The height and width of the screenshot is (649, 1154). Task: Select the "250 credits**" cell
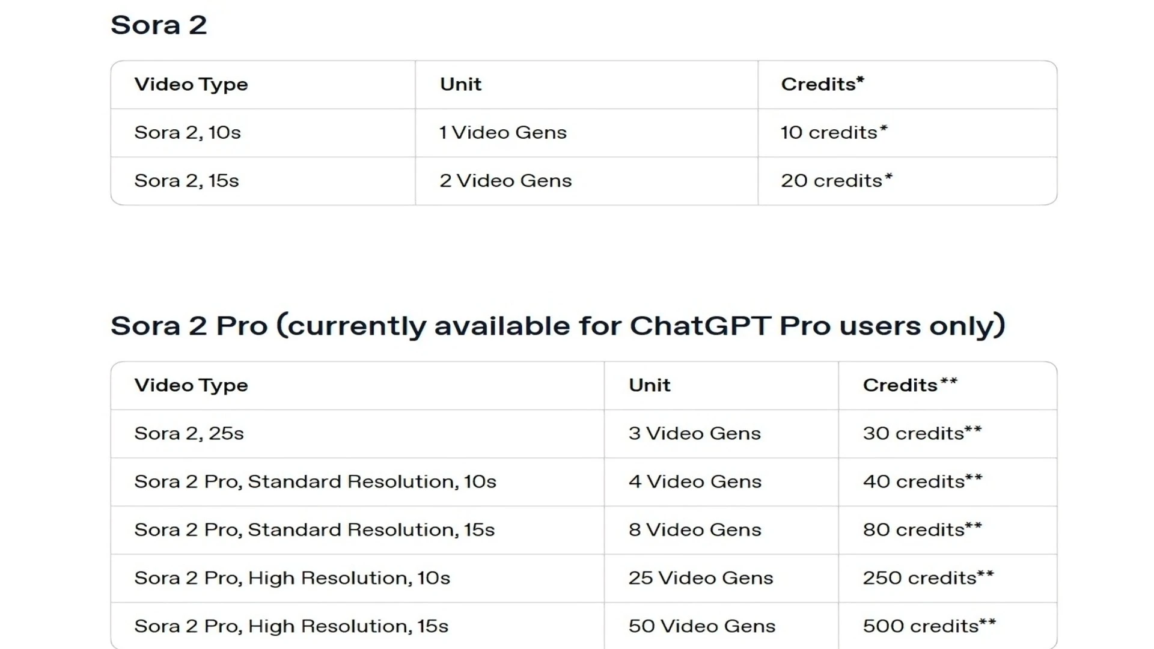click(928, 577)
